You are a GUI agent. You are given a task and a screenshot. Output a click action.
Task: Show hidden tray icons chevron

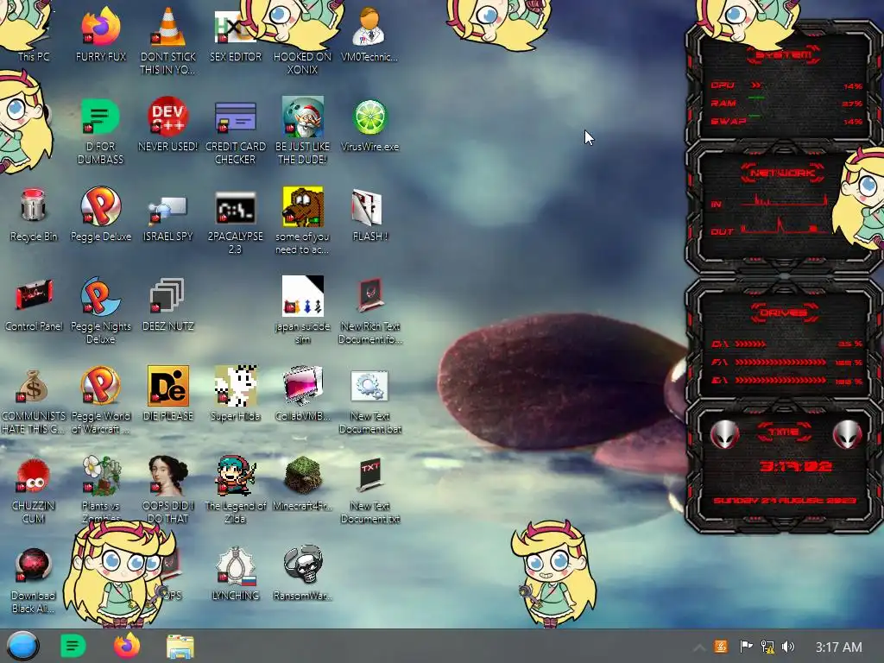coord(699,647)
